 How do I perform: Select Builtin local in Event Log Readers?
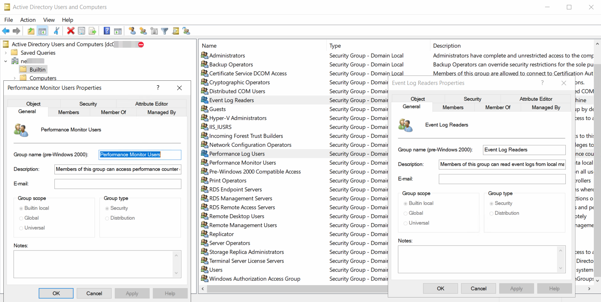click(x=405, y=203)
